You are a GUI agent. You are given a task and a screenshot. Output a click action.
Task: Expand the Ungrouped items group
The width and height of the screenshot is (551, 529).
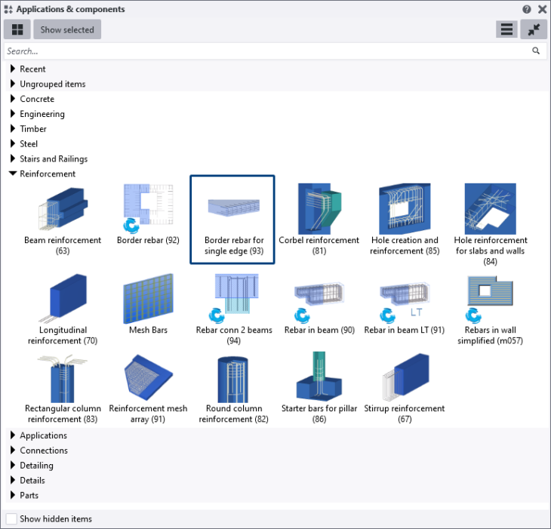pos(13,84)
